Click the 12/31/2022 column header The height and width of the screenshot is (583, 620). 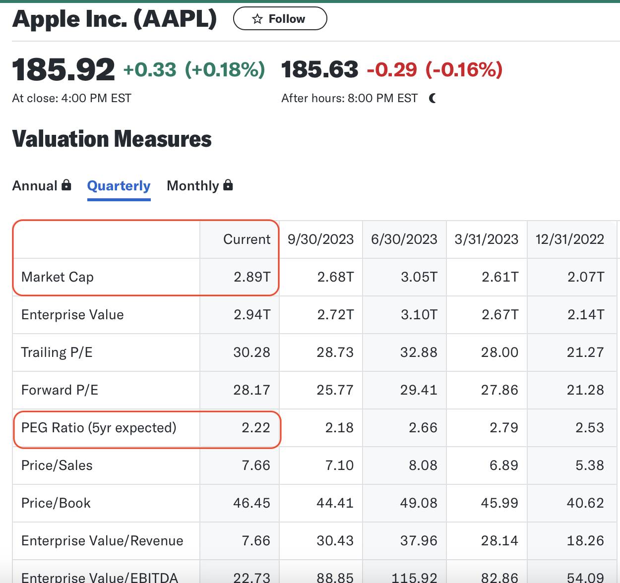(x=570, y=239)
